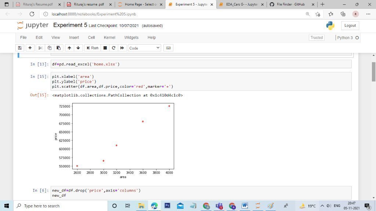
Task: Refresh the page
Action: (32, 14)
